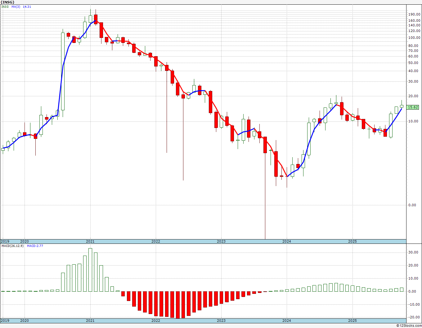Click the MACD(26,12,9) indicator label
This screenshot has height=328, width=422.
click(x=12, y=246)
